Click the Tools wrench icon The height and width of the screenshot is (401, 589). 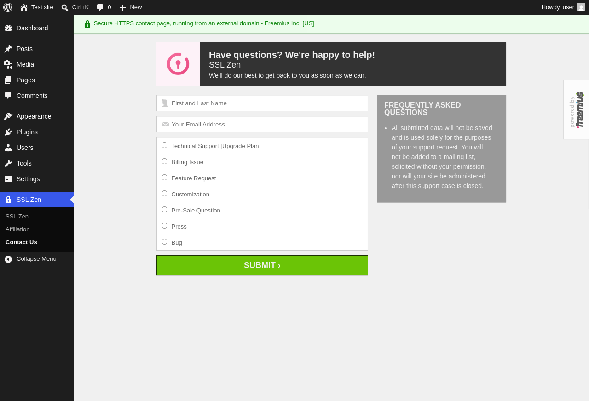pyautogui.click(x=8, y=163)
